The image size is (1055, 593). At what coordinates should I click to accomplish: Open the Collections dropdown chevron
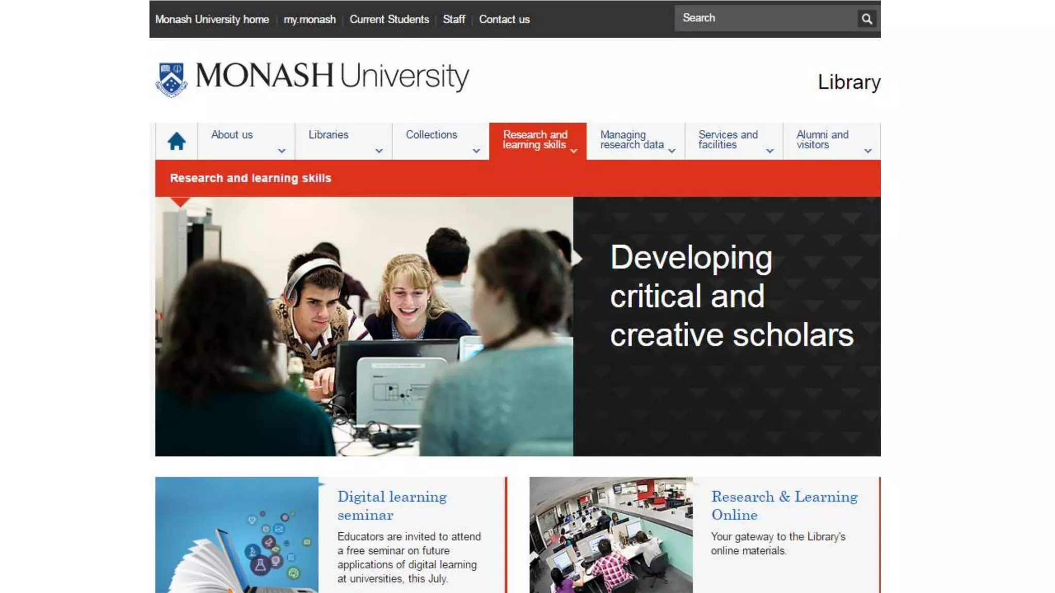(477, 151)
